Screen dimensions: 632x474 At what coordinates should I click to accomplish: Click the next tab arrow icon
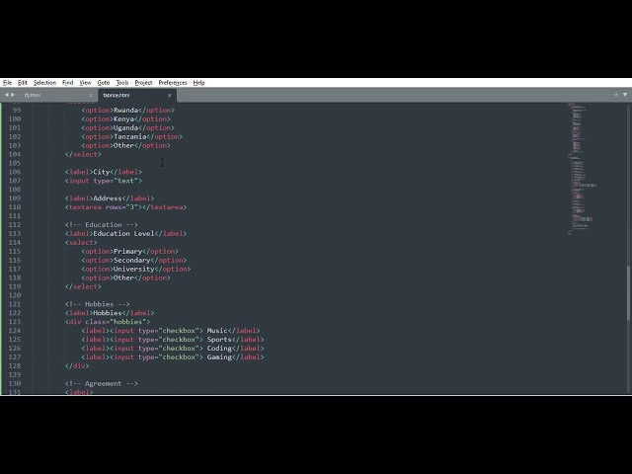tap(12, 95)
